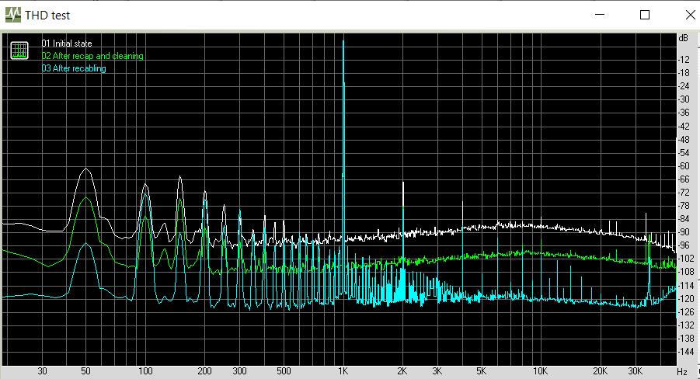This screenshot has width=700, height=379.
Task: Click the 50 Hz frequency axis label
Action: point(85,371)
